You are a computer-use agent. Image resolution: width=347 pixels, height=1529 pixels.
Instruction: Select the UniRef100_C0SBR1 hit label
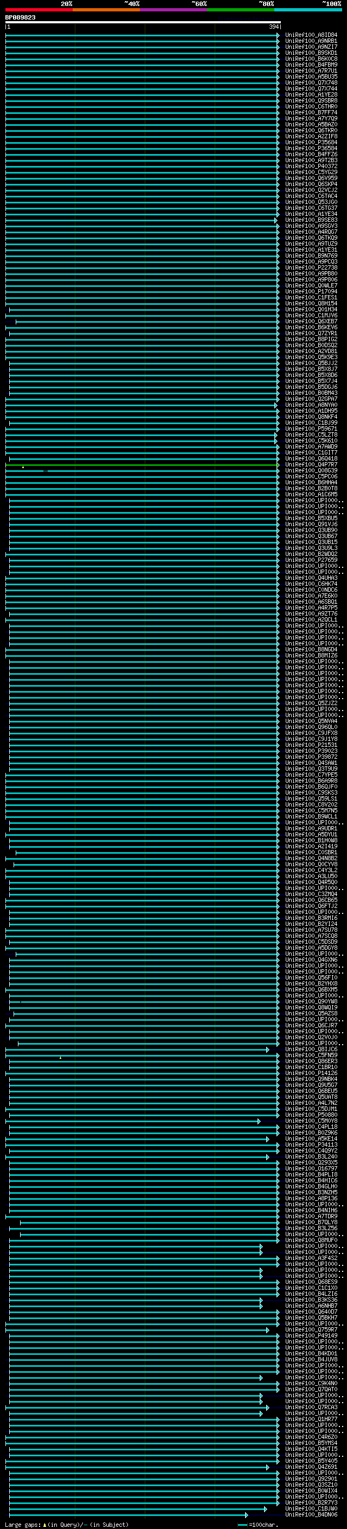(311, 852)
